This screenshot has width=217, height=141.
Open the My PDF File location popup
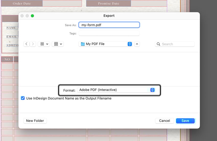pos(105,44)
